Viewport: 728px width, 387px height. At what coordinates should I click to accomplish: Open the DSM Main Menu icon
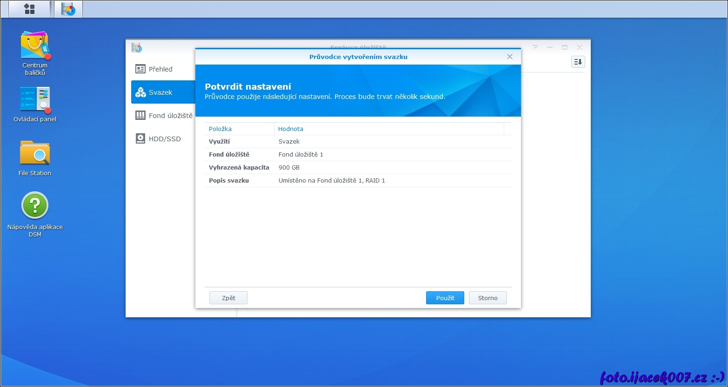pos(29,9)
